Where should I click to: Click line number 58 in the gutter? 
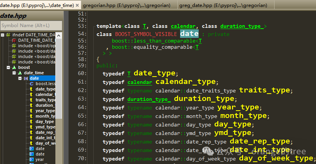click(x=82, y=59)
